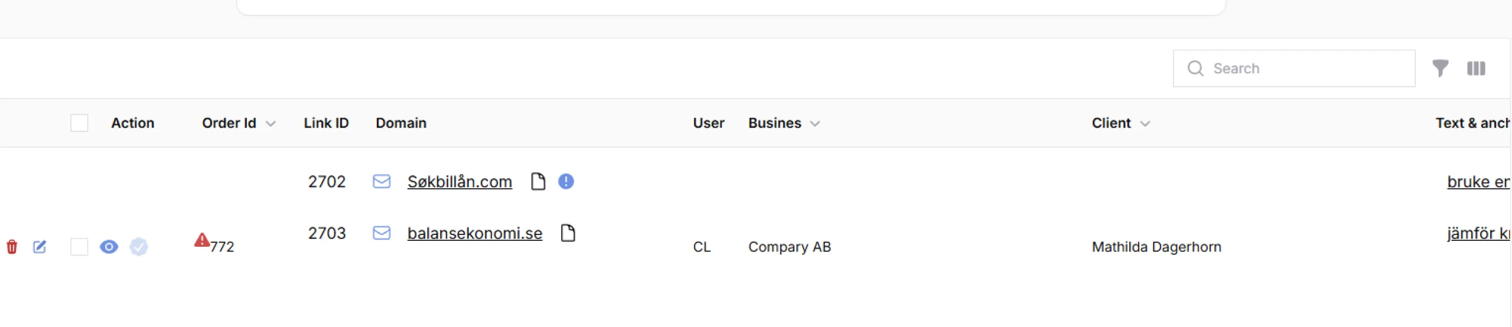This screenshot has width=1512, height=327.
Task: Sort by the Order Id column dropdown
Action: (x=271, y=123)
